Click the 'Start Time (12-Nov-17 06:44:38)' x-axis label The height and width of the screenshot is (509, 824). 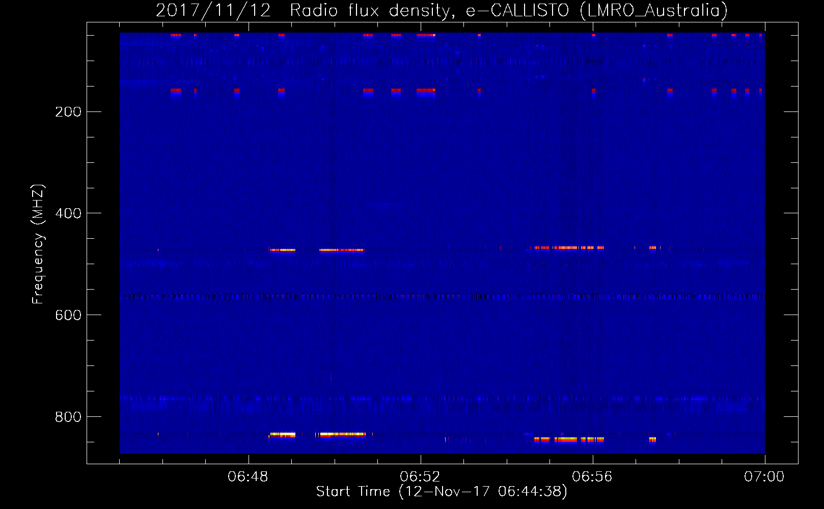(442, 492)
